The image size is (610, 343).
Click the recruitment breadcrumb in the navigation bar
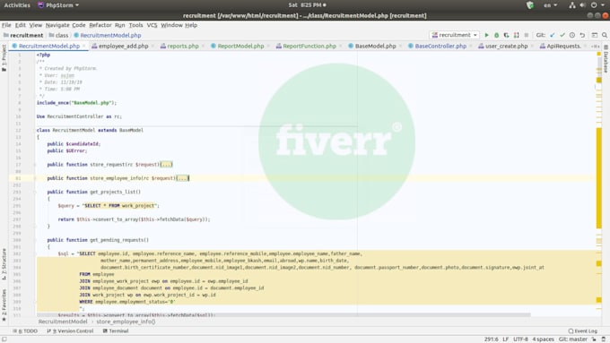[23, 35]
